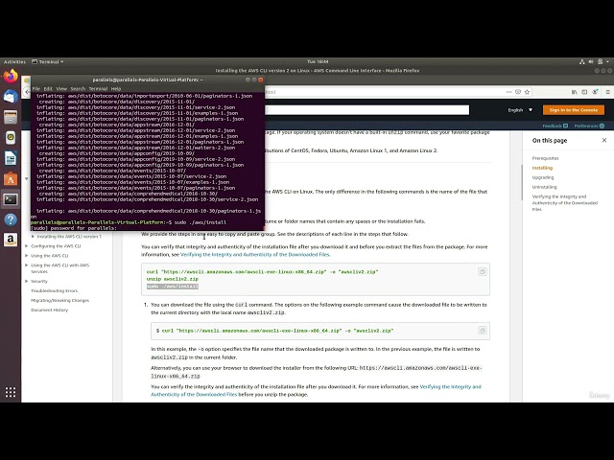Click Sign in to the Console button
Screen dimensions: 614x460
tap(574, 110)
